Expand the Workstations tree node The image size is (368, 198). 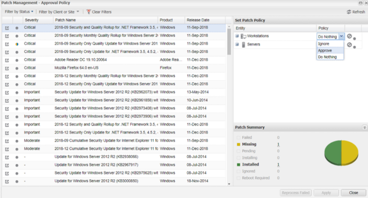(x=237, y=36)
